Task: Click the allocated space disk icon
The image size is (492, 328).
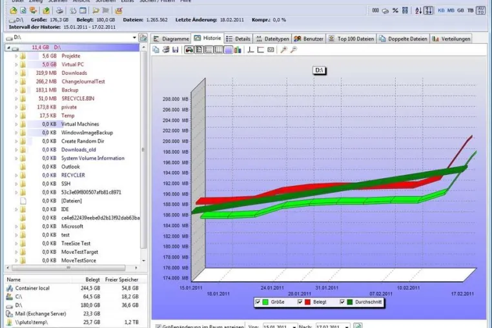Action: 385,11
